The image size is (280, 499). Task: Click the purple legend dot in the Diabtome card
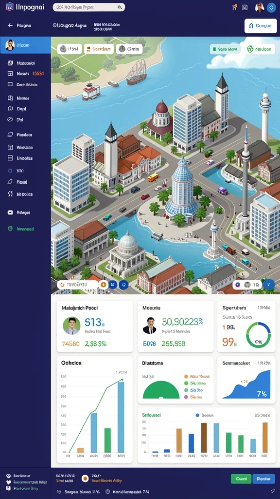tap(186, 397)
